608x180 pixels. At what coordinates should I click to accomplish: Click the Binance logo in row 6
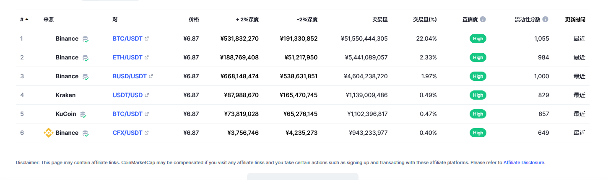click(x=49, y=133)
